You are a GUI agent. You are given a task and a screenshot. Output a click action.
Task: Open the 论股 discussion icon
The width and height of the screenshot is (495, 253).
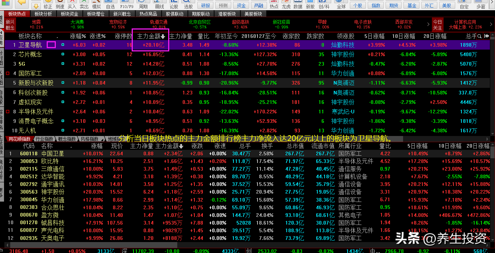point(174,5)
